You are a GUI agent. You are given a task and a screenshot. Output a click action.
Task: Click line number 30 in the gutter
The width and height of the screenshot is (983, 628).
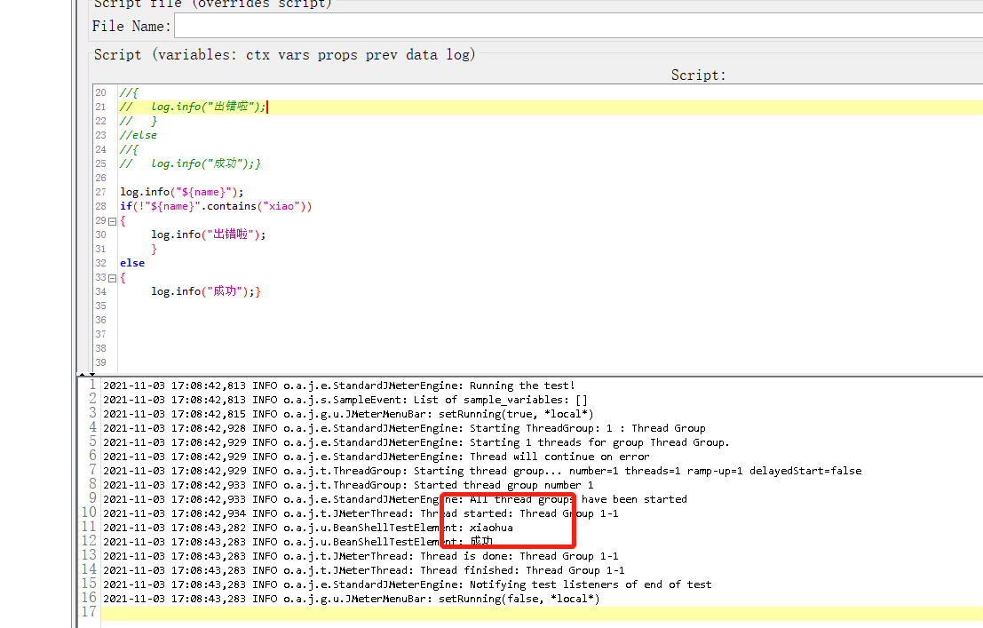pos(100,235)
